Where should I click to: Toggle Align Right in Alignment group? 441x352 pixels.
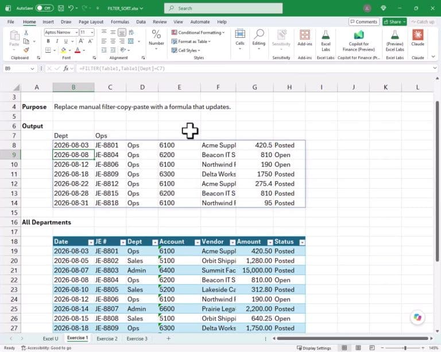(x=122, y=41)
